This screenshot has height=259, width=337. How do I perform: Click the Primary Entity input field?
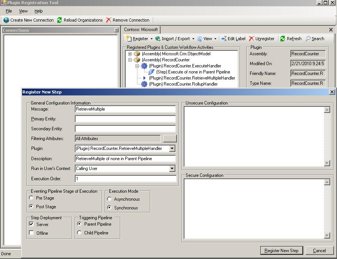[x=125, y=119]
